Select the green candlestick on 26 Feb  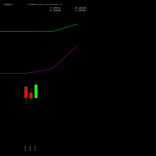coord(36,91)
